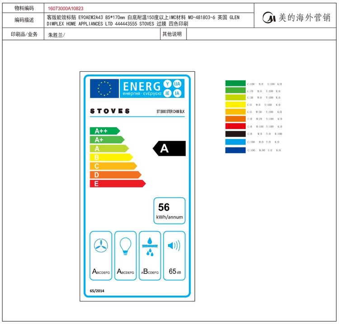Click the aBCDEFG scale under grease filter
339x324 pixels.
click(150, 271)
